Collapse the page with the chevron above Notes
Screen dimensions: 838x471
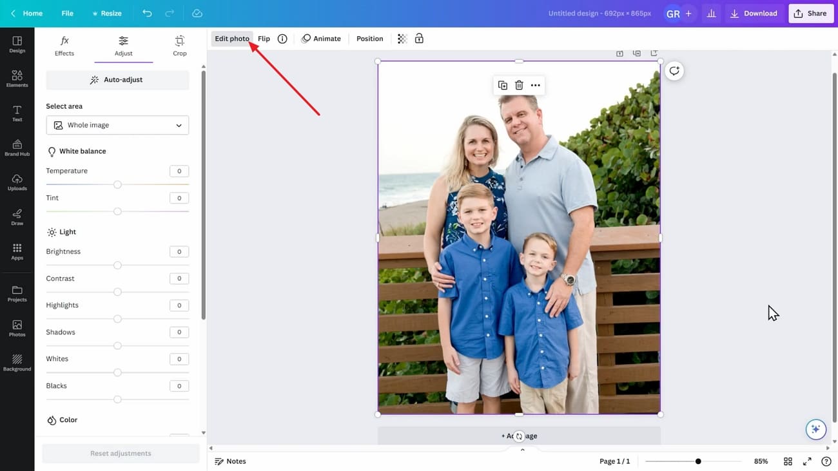click(522, 449)
